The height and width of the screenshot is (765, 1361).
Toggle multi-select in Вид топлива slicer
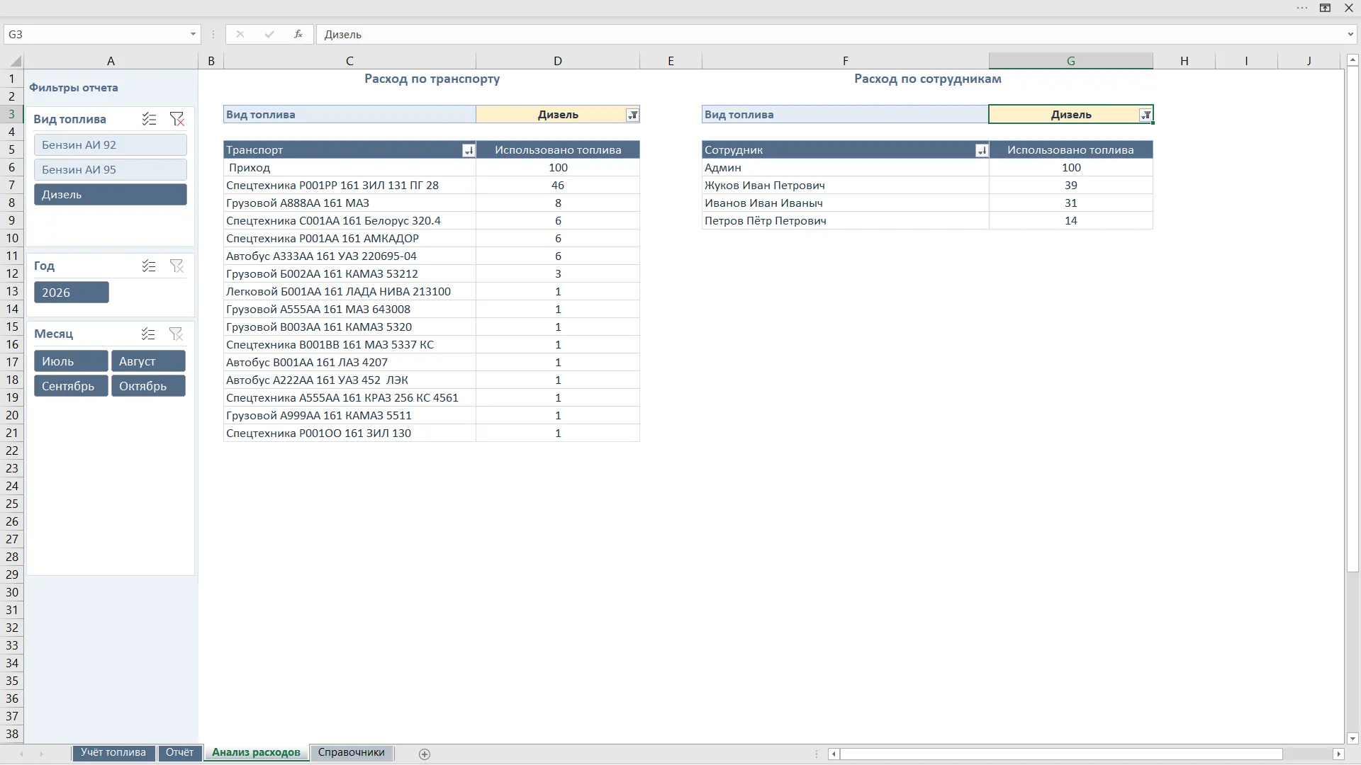[x=149, y=119]
